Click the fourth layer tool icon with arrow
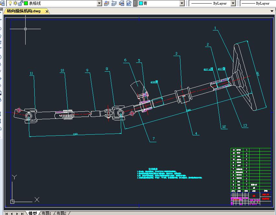The width and height of the screenshot is (276, 215). (x=129, y=3)
